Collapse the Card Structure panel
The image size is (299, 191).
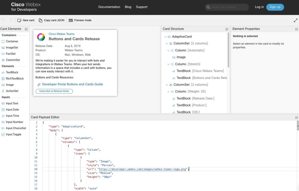pos(227,29)
